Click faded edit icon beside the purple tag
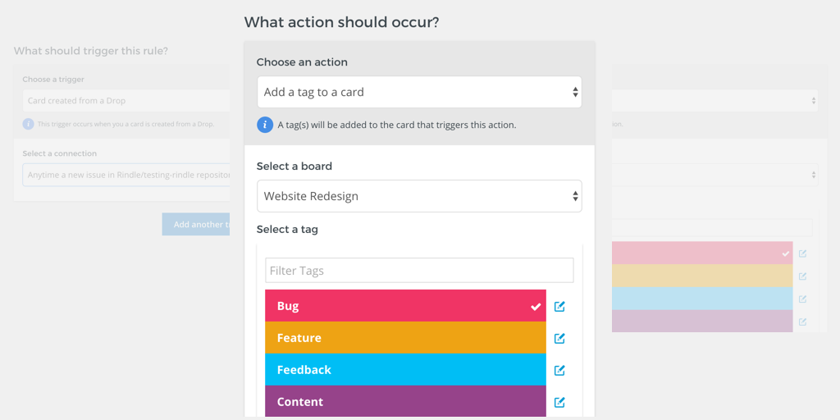This screenshot has height=420, width=840. (x=803, y=322)
